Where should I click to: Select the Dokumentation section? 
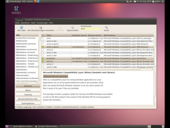point(22,75)
